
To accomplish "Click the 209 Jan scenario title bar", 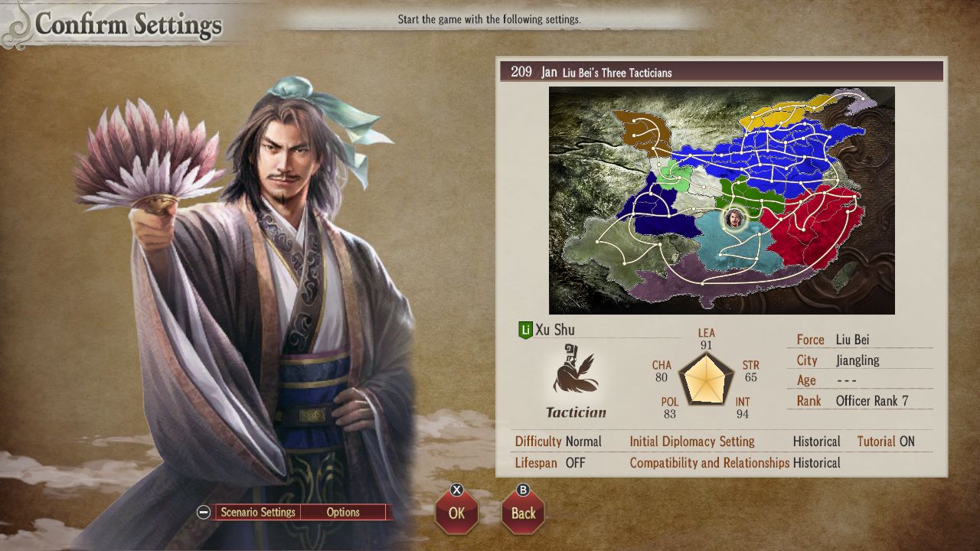I will [x=722, y=72].
